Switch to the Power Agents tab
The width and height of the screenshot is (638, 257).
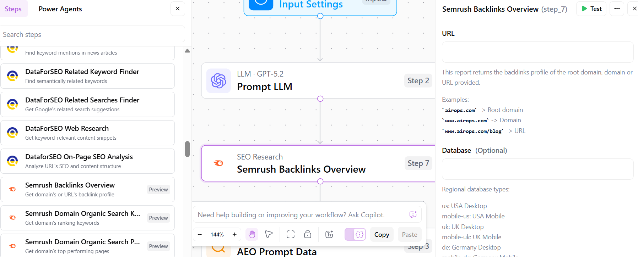coord(60,9)
